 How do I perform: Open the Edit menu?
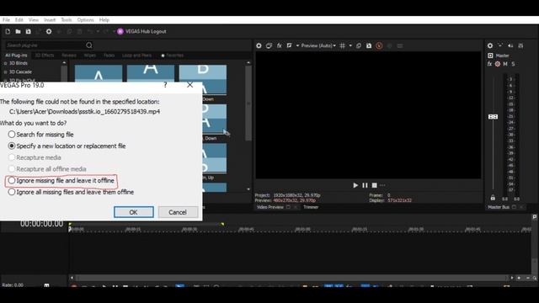click(19, 20)
